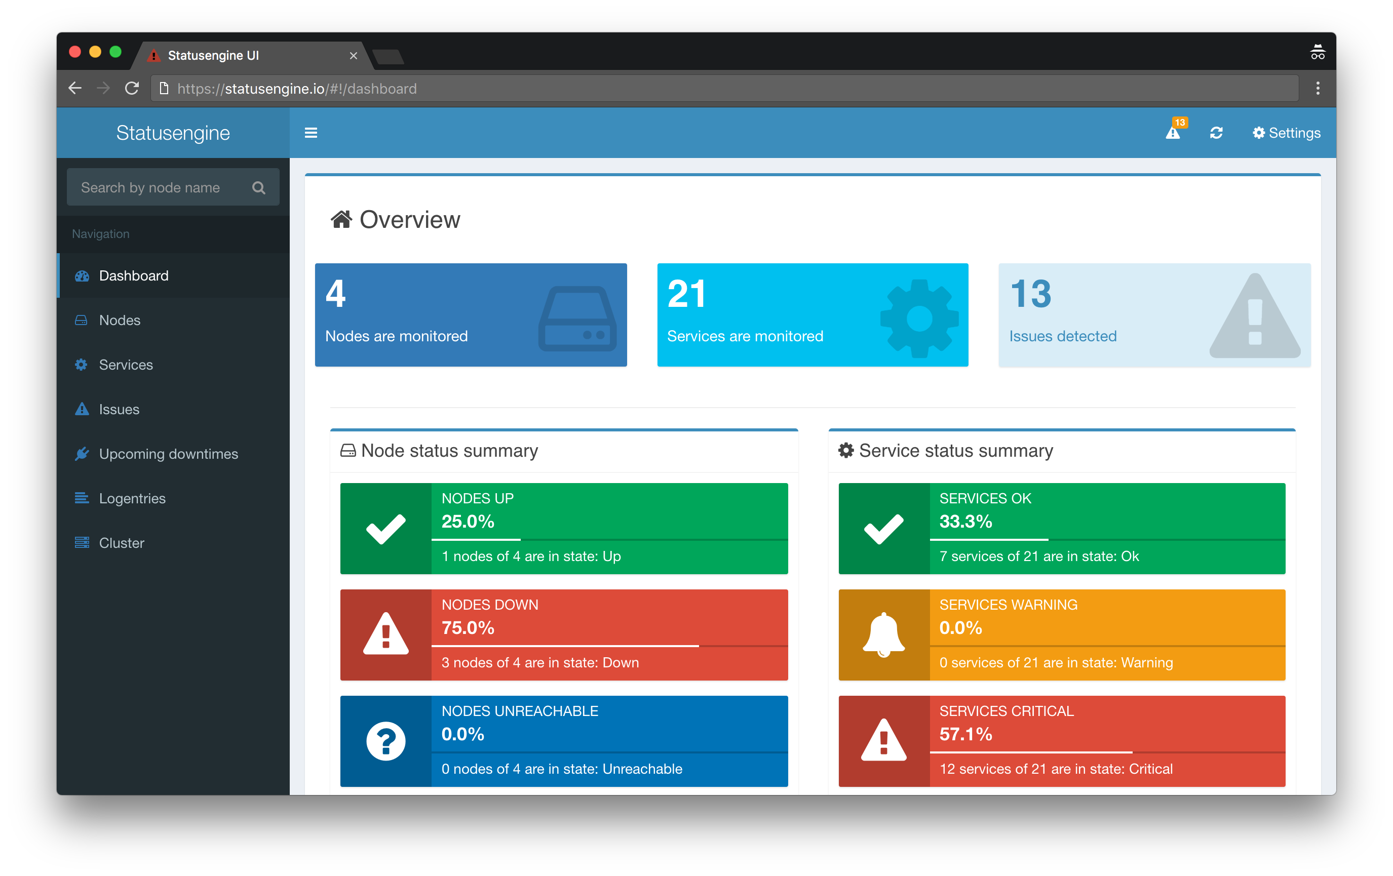This screenshot has width=1393, height=876.
Task: Go to Services in the sidebar
Action: pyautogui.click(x=174, y=365)
